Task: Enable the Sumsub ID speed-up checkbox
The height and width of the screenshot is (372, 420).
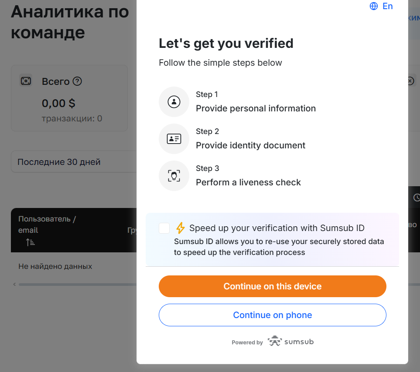Action: click(x=164, y=228)
